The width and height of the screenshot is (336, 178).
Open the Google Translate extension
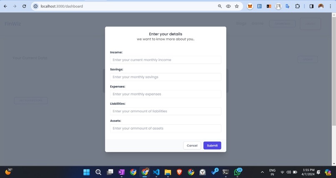tap(288, 6)
